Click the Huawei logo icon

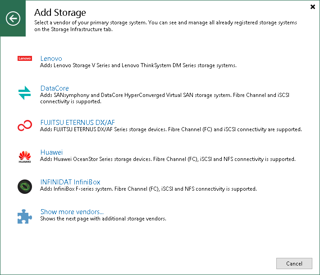click(24, 156)
